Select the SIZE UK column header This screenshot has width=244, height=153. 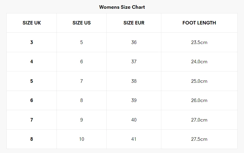[32, 23]
